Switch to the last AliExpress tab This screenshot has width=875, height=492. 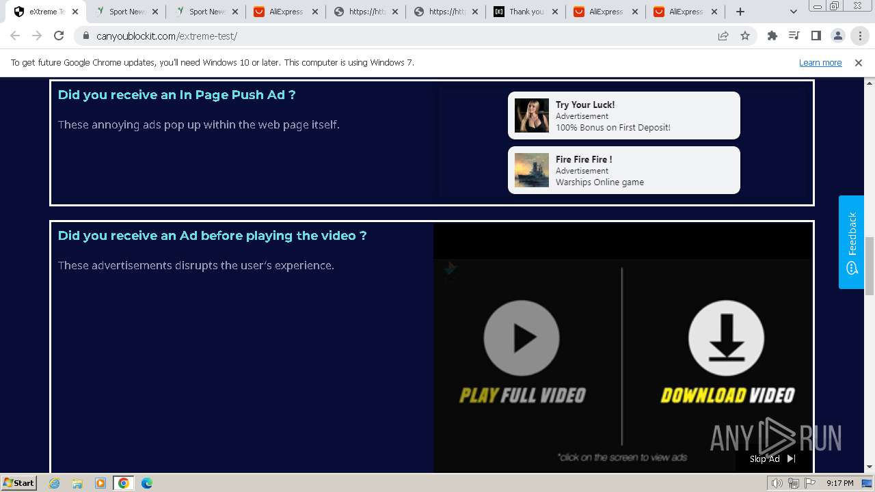pos(686,12)
